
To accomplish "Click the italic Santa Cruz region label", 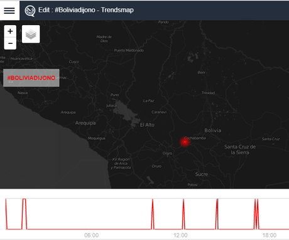I will [271, 139].
